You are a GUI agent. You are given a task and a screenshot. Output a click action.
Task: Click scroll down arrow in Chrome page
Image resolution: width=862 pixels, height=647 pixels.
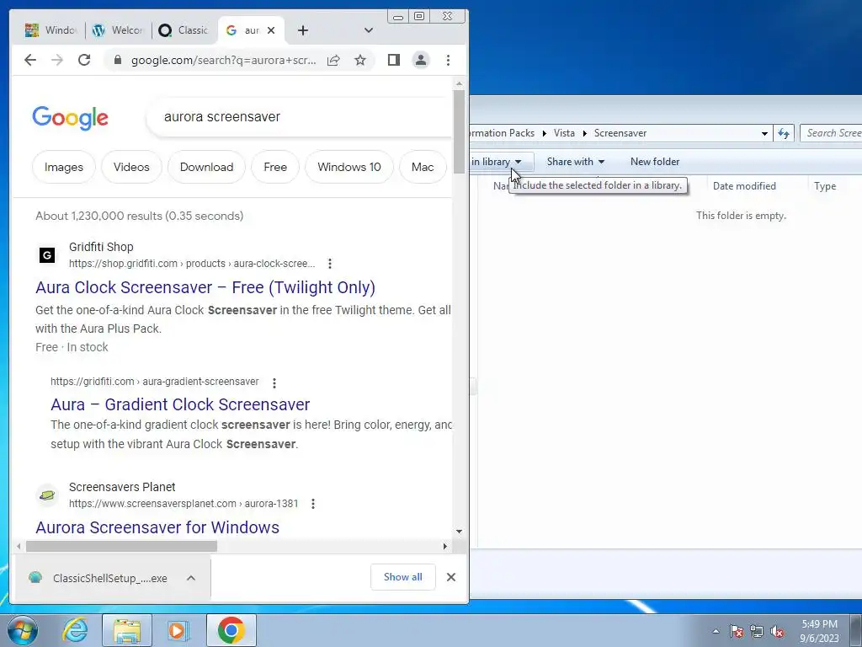click(x=459, y=532)
